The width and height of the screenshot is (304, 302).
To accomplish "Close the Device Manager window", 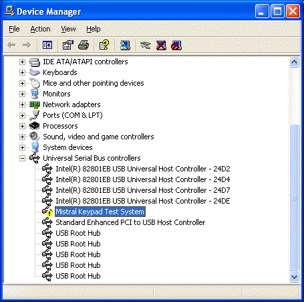I will tap(293, 11).
